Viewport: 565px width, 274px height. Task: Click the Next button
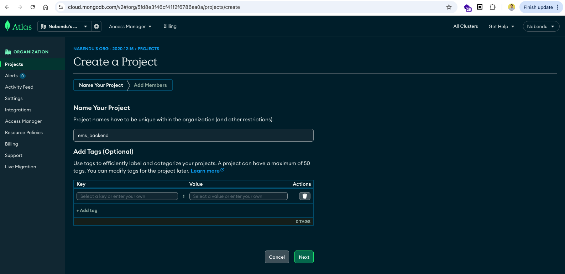[x=304, y=257]
